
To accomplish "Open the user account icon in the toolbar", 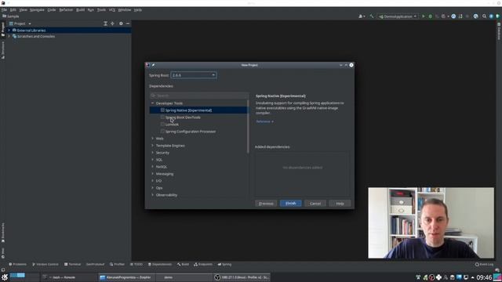I will 362,16.
